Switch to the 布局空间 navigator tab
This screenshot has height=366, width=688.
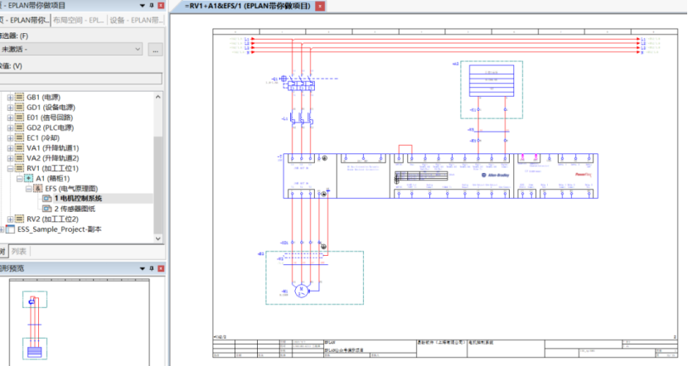click(79, 20)
